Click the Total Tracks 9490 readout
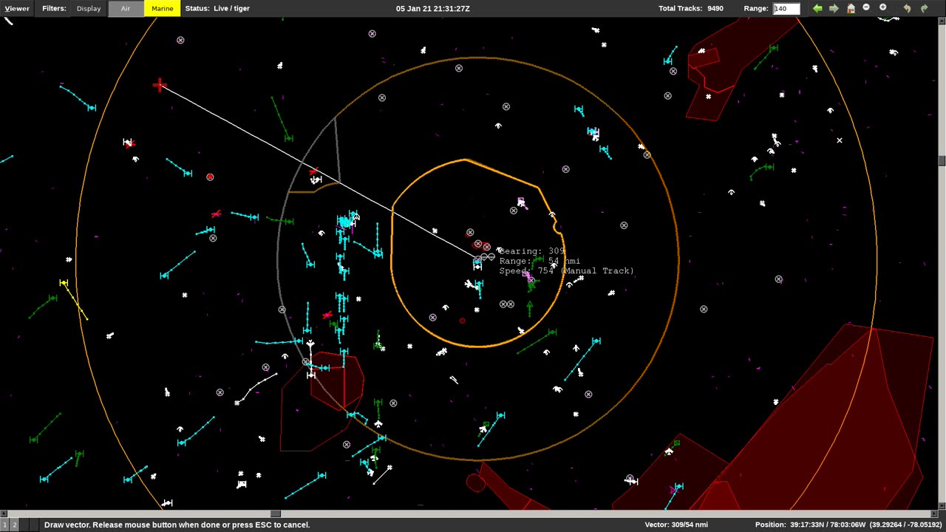 click(x=691, y=9)
